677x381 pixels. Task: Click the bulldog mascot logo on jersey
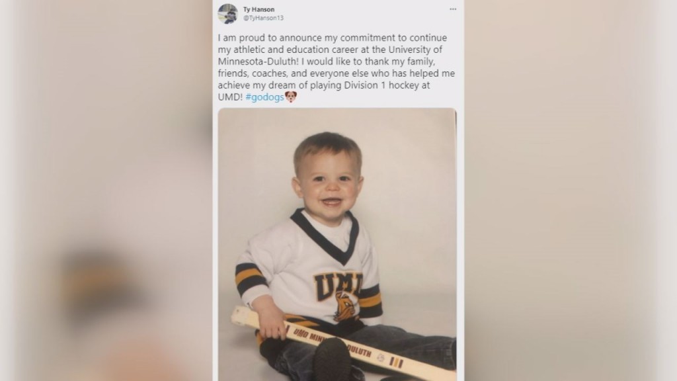[x=346, y=307]
